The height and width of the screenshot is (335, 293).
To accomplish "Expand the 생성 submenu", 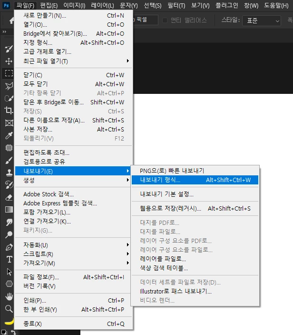I will click(74, 180).
